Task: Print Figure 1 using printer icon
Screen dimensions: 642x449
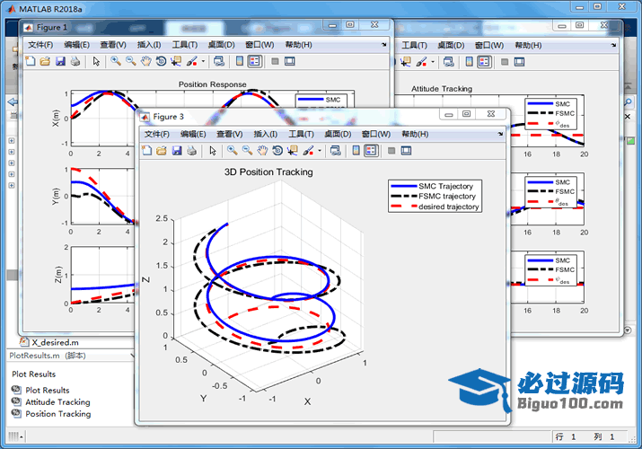Action: tap(75, 61)
